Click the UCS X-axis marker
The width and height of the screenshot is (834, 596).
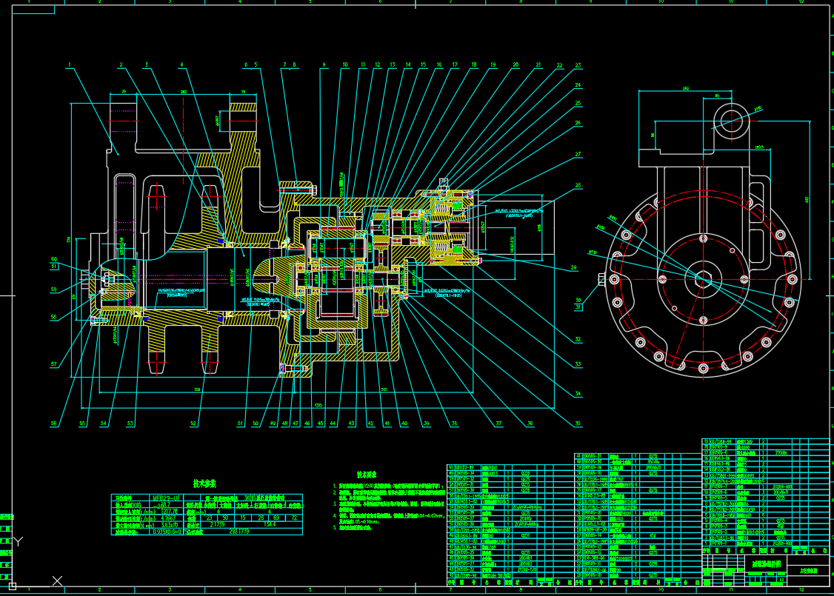(57, 580)
